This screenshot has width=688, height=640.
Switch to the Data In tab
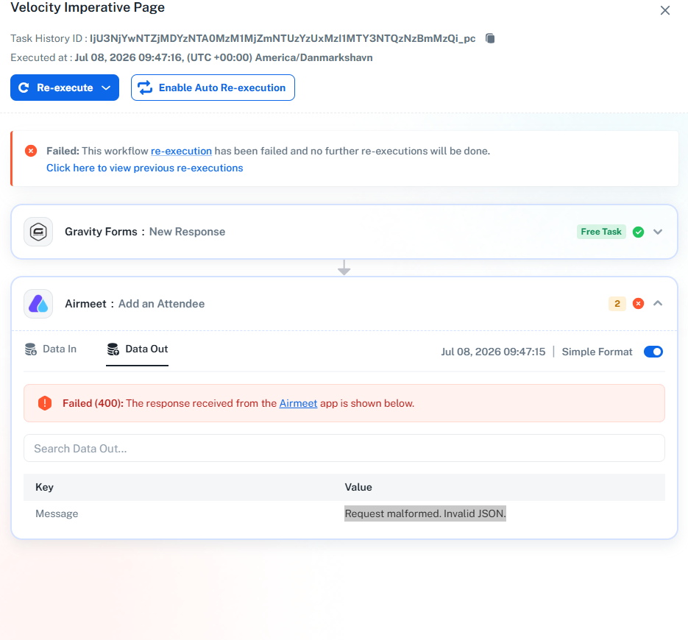[x=51, y=349]
